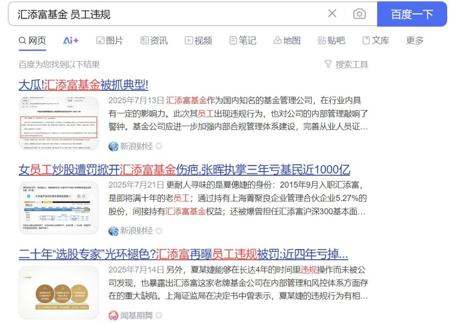Open the 笔记 notes tab

tap(242, 41)
